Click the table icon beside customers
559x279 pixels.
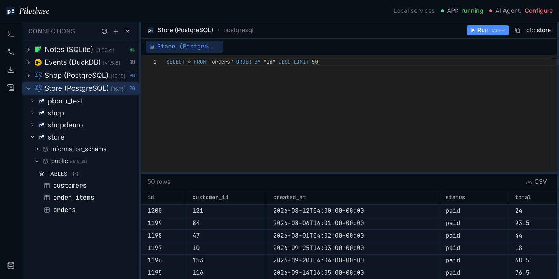pyautogui.click(x=47, y=186)
